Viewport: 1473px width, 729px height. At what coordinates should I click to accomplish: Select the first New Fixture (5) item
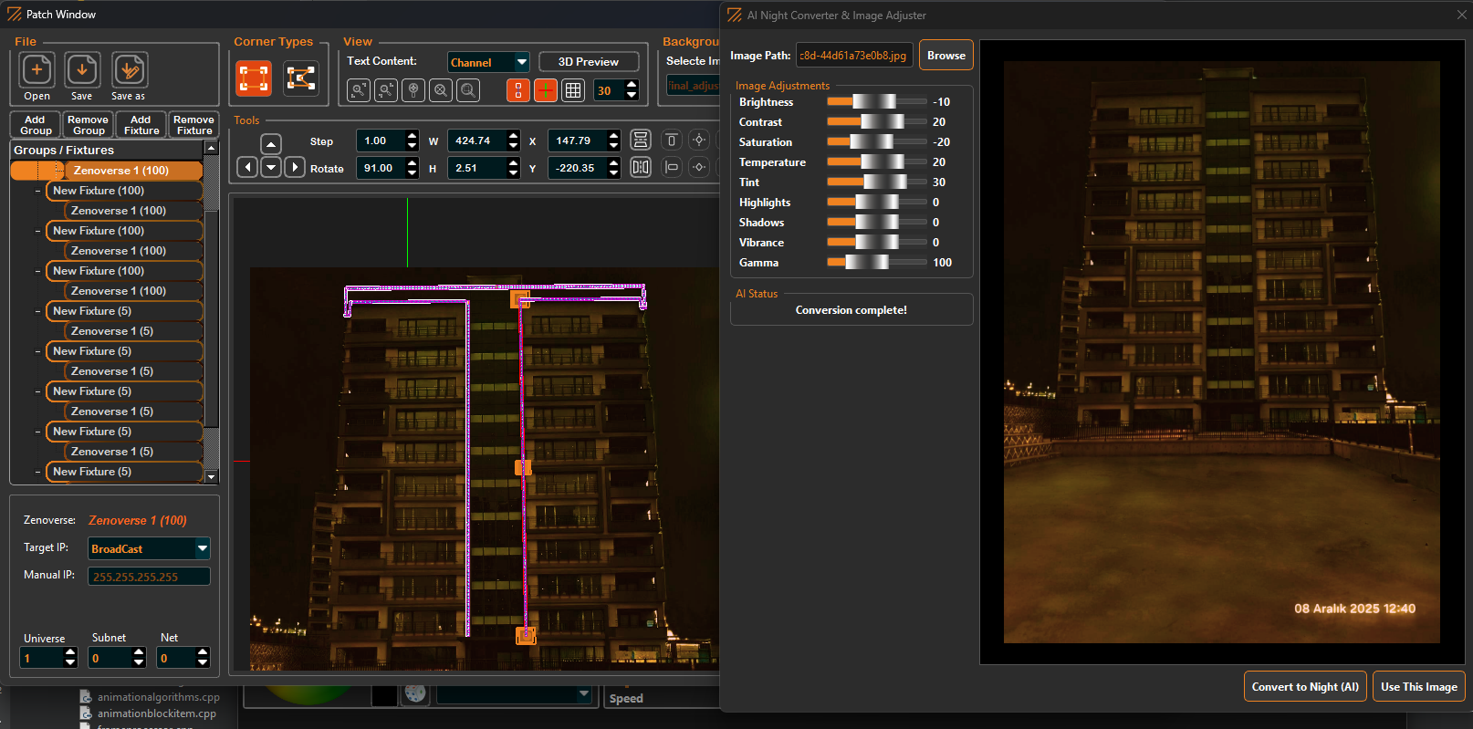tap(92, 311)
